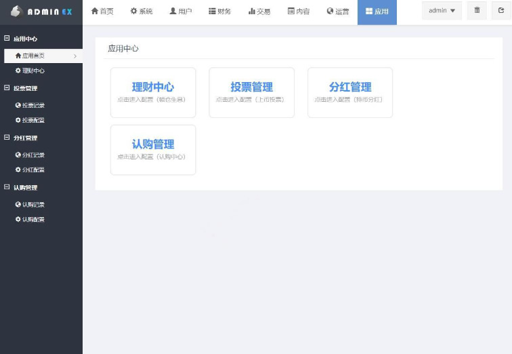Open 投票记录 in the sidebar
The width and height of the screenshot is (512, 354).
tap(30, 105)
